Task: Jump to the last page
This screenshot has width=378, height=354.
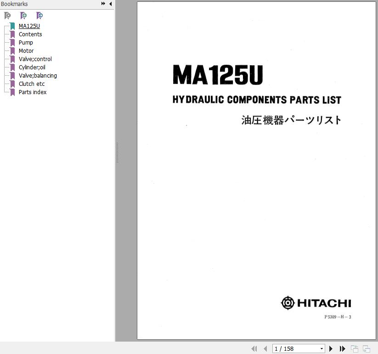Action: point(342,348)
